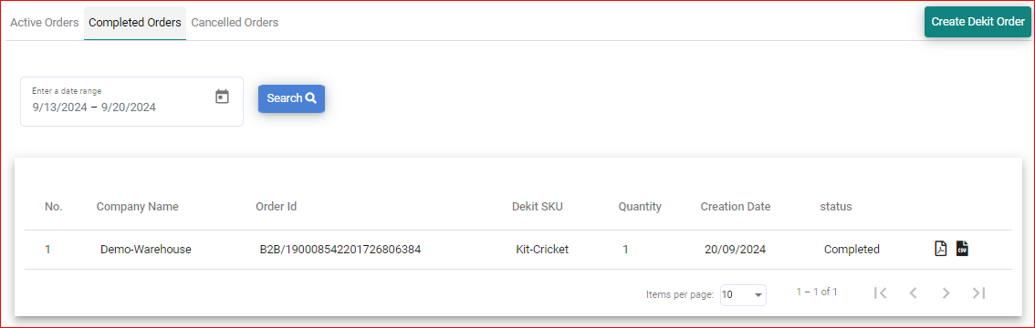1035x328 pixels.
Task: Download the order PDF file icon
Action: 941,249
